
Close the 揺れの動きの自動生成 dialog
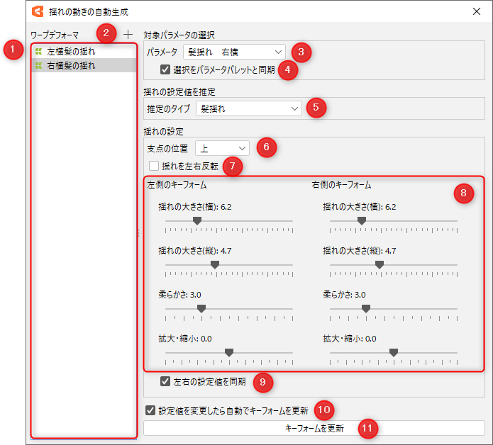pyautogui.click(x=476, y=11)
